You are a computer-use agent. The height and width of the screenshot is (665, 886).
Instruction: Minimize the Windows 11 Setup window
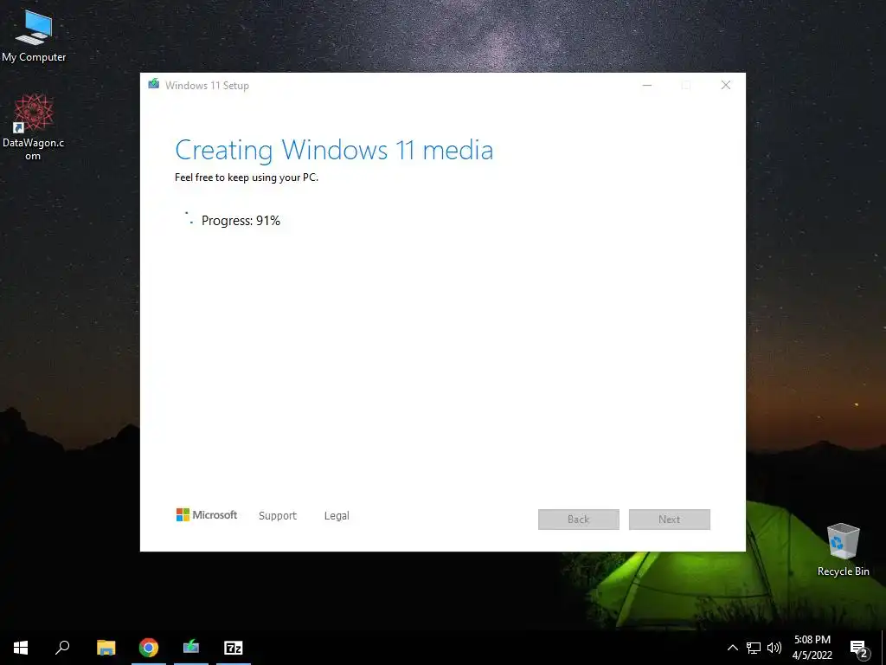point(647,86)
